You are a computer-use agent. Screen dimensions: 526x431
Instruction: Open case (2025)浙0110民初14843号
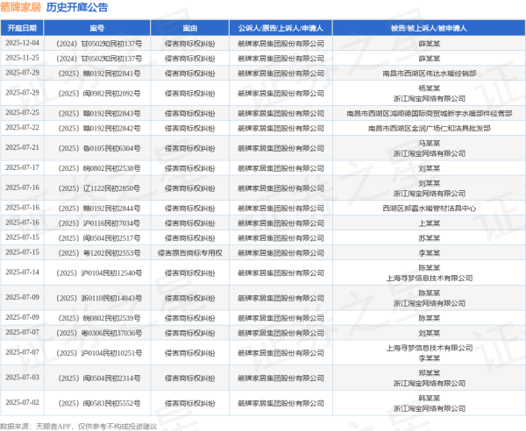(97, 298)
